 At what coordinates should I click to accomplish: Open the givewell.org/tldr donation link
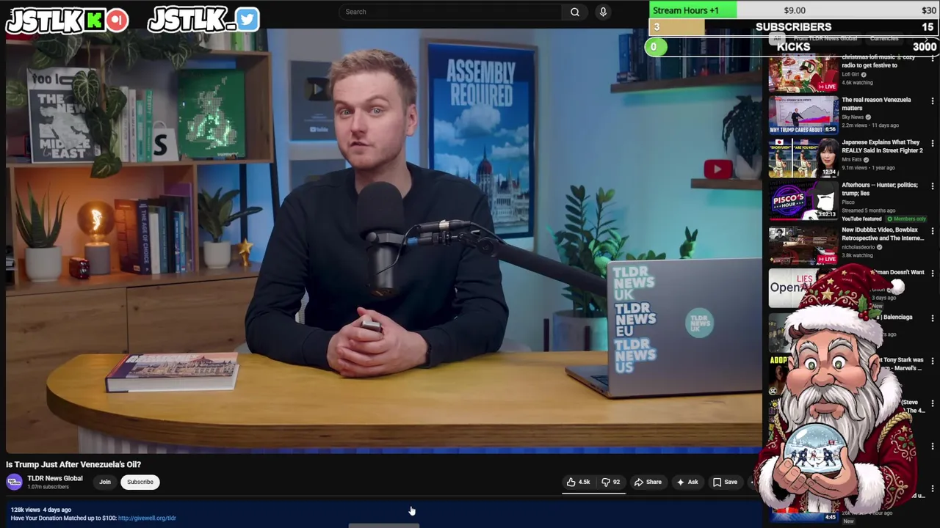(147, 518)
